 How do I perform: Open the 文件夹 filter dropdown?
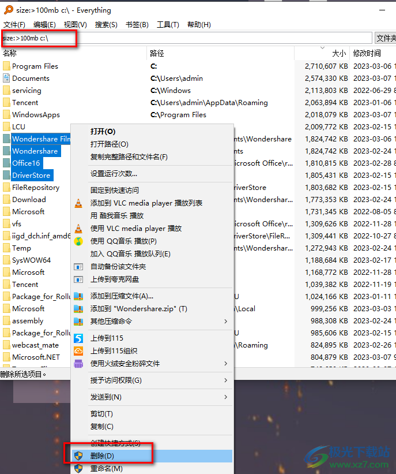pyautogui.click(x=386, y=38)
